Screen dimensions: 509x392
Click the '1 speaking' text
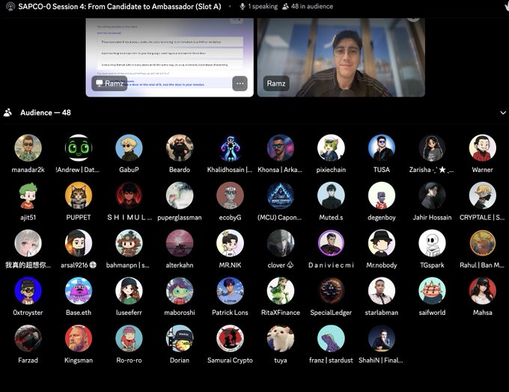tap(263, 7)
